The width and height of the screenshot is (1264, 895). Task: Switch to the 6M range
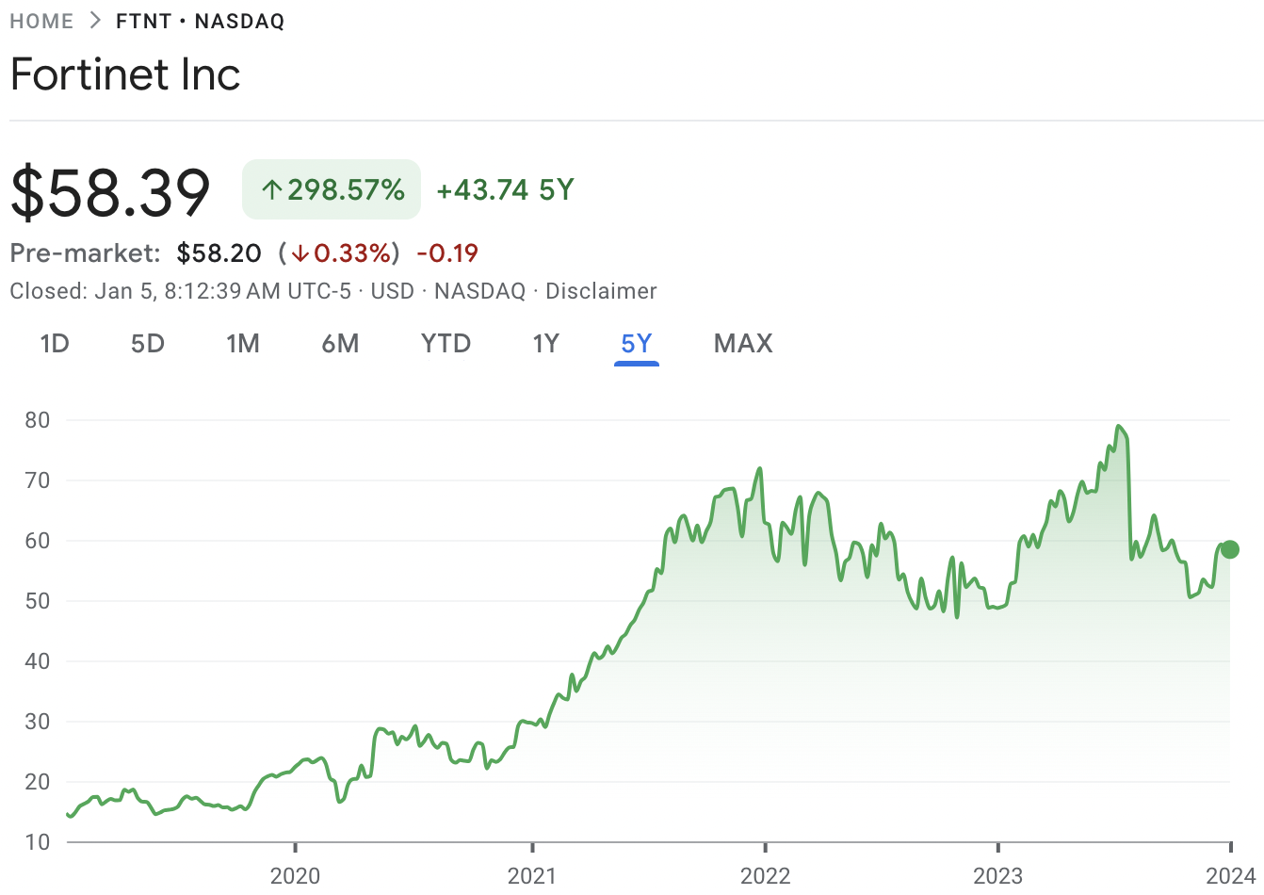[340, 344]
